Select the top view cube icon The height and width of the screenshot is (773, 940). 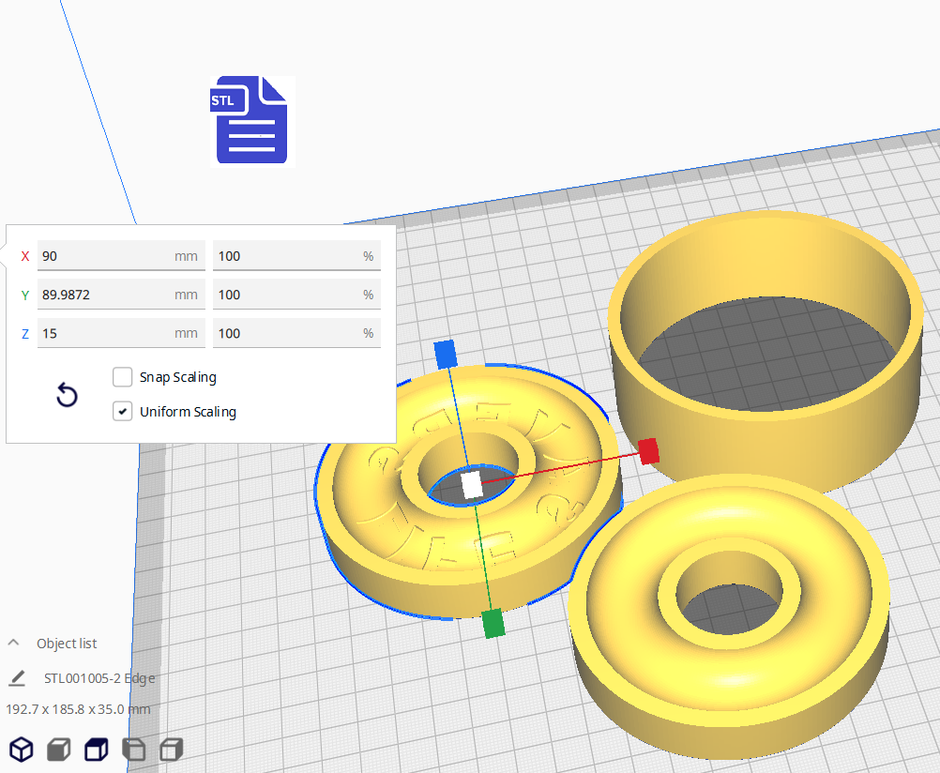tap(96, 749)
